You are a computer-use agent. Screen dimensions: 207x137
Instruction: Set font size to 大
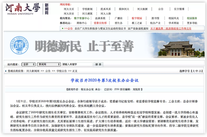pos(193,71)
